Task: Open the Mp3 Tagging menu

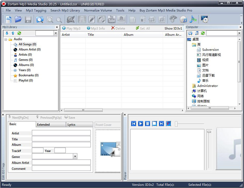Action: [x=36, y=11]
